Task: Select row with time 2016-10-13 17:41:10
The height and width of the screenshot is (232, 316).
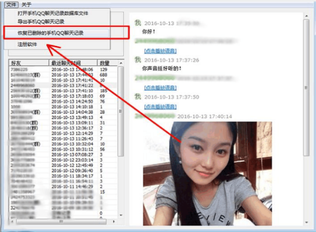Action: (63, 91)
